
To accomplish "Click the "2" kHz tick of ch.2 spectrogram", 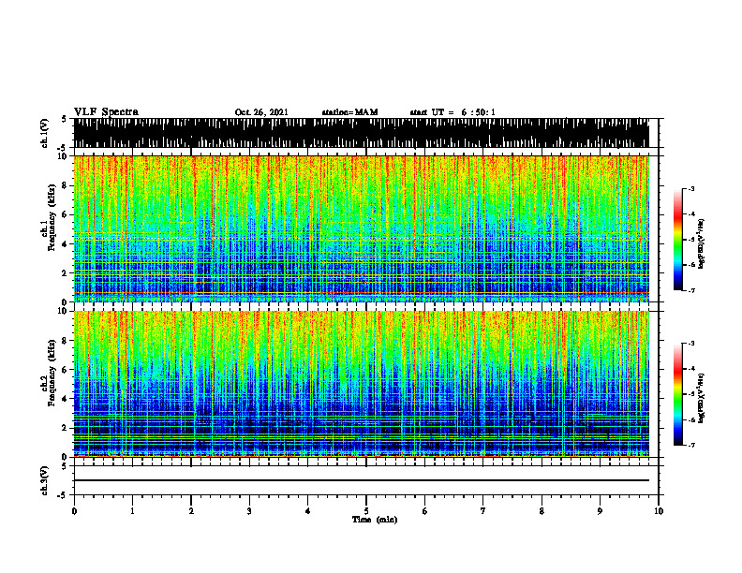I will 66,428.
